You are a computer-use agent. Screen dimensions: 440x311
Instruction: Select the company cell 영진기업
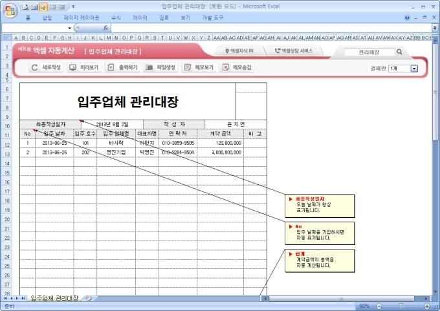[116, 153]
